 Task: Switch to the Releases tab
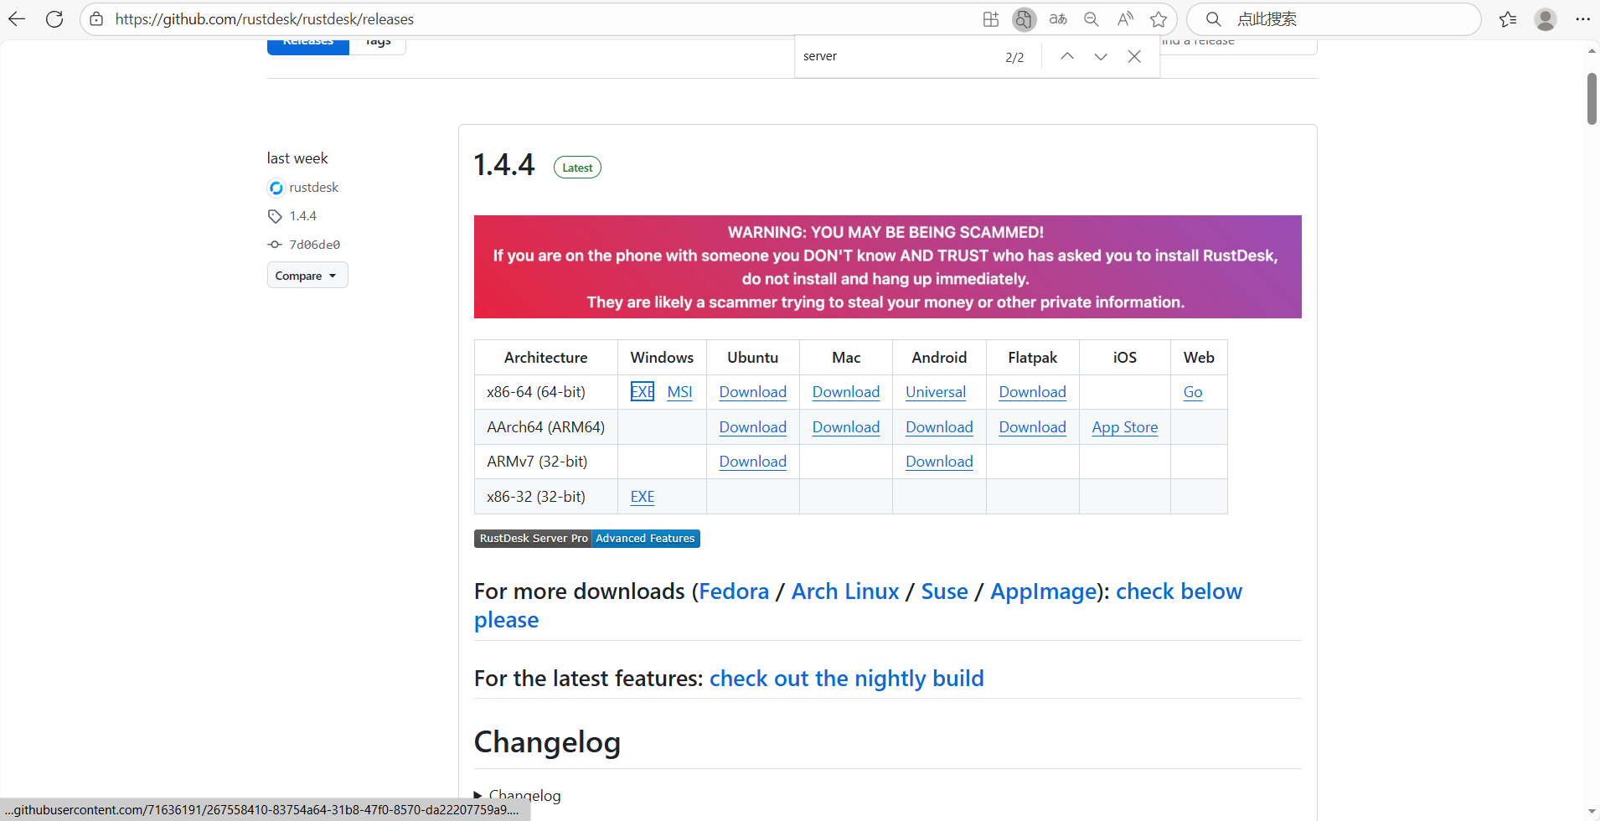click(x=308, y=44)
